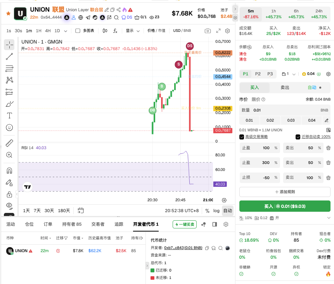Viewport: 334px width, 284px height.
Task: Toggle percent scale on chart
Action: (x=207, y=211)
